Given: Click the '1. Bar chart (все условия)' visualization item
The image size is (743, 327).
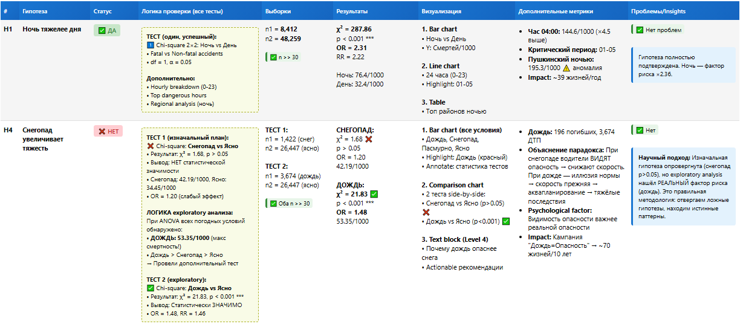Looking at the screenshot, I should 461,129.
